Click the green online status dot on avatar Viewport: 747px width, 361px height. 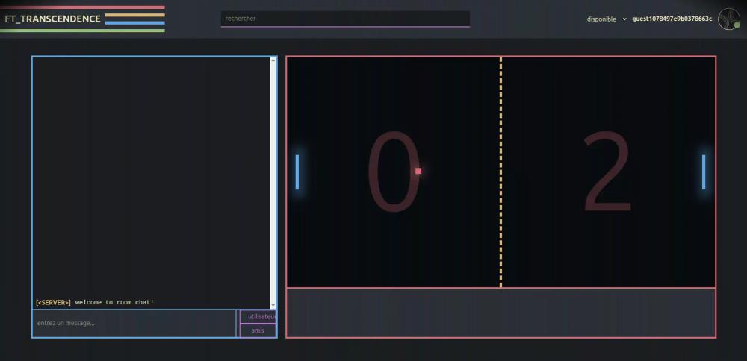737,25
